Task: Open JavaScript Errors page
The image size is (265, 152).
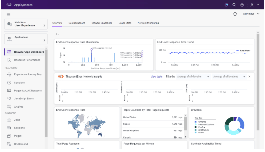Action: [25, 98]
